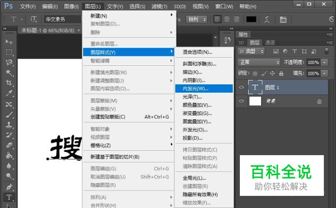Select the Lasso tool
Image resolution: width=336 pixels, height=208 pixels.
click(x=9, y=63)
